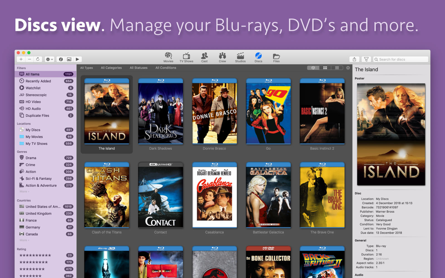The width and height of the screenshot is (445, 278).
Task: Open the Studios section icon
Action: coord(240,58)
